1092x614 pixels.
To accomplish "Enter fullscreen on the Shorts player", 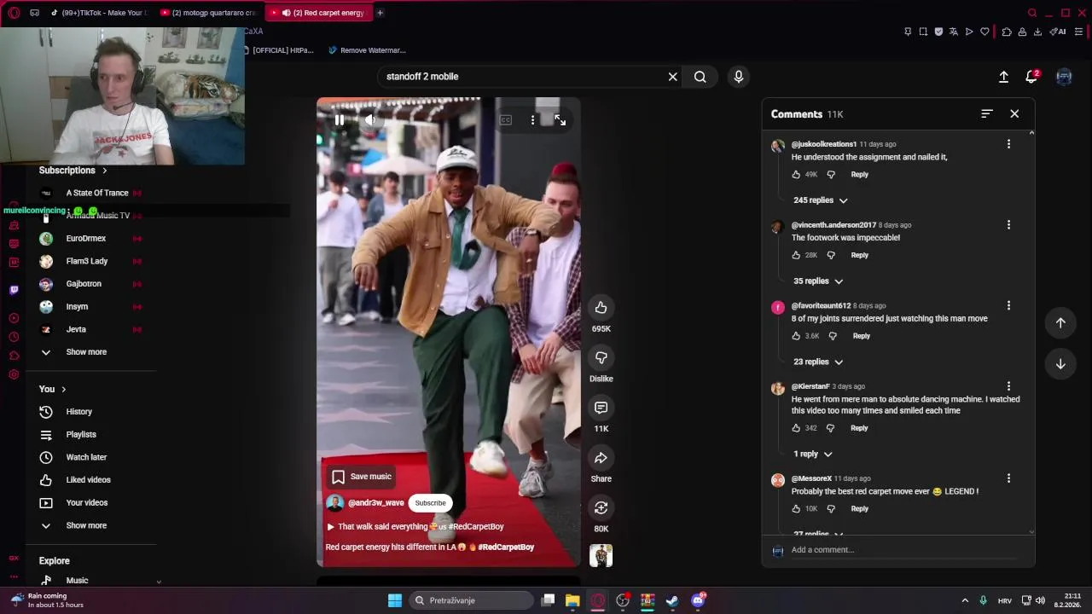I will pyautogui.click(x=560, y=120).
